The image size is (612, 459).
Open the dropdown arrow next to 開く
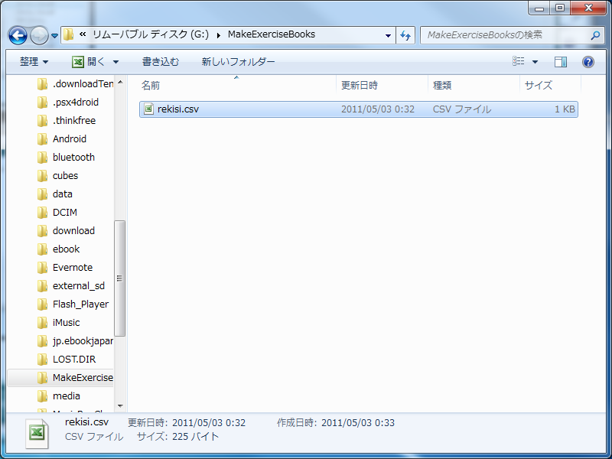tap(116, 62)
